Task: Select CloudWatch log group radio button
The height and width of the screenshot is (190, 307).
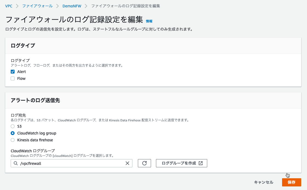Action: pyautogui.click(x=13, y=133)
